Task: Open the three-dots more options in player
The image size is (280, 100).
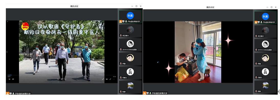Action: pos(114,79)
